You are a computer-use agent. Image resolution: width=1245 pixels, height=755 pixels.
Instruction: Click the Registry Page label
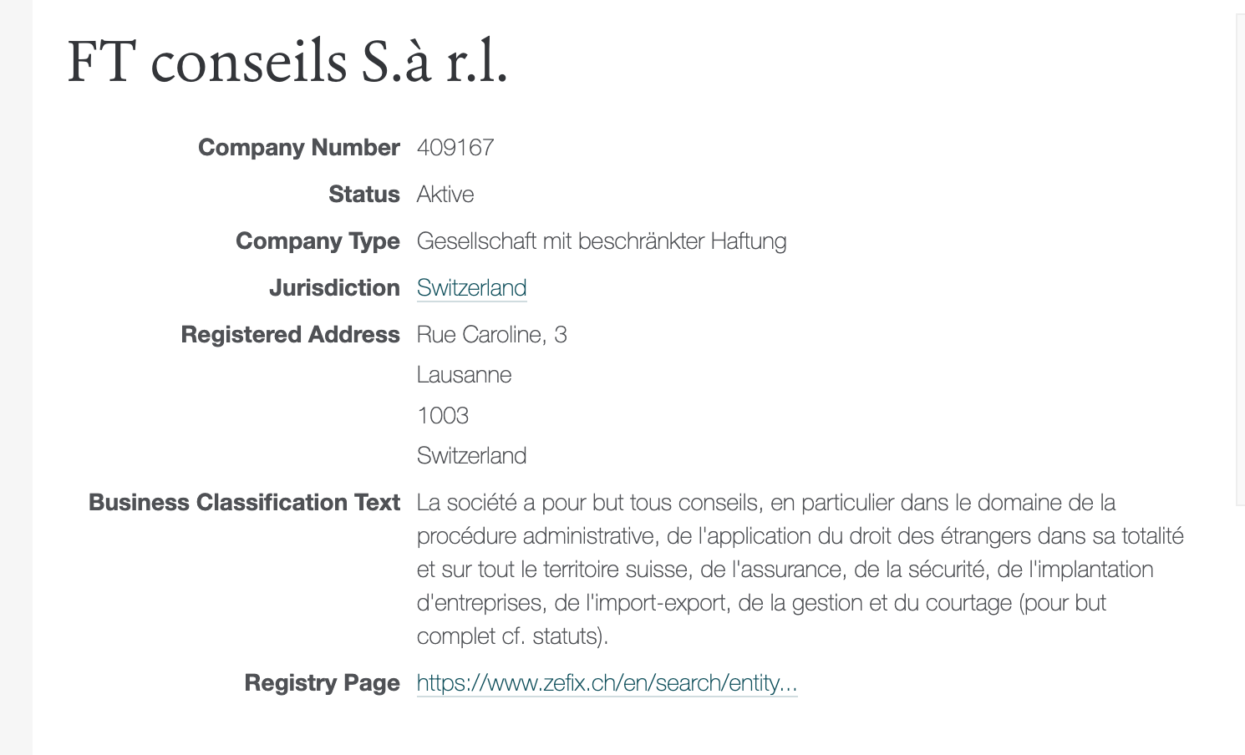coord(322,683)
